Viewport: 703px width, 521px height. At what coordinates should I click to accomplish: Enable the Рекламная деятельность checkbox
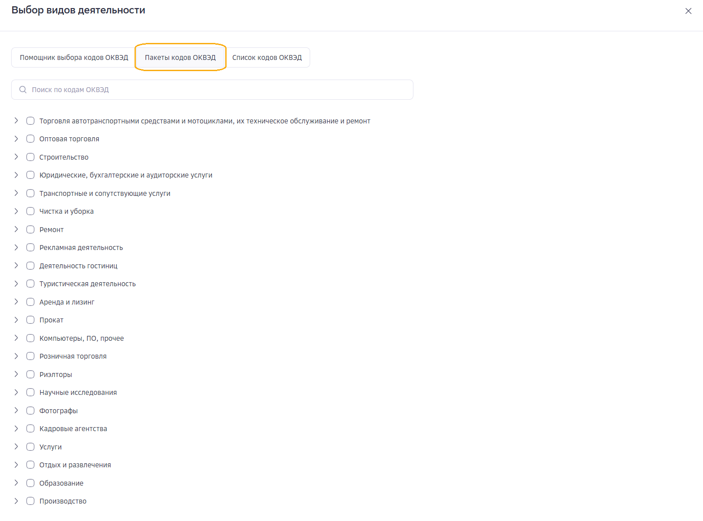pyautogui.click(x=30, y=248)
